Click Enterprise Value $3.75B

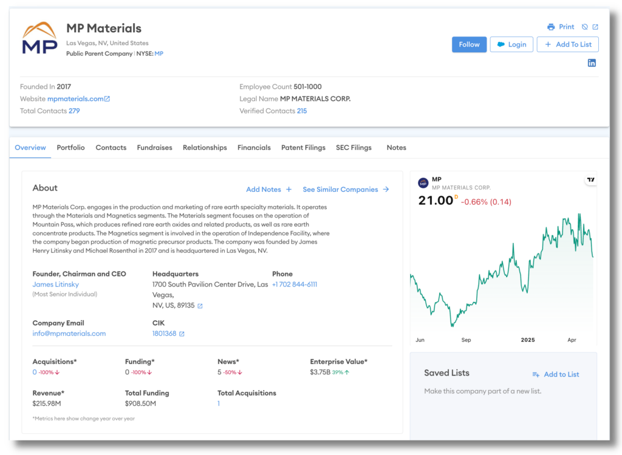pos(320,372)
